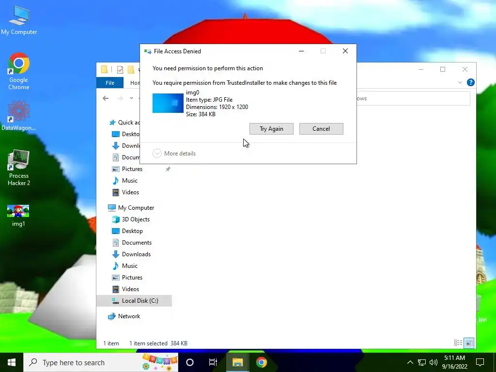Image resolution: width=496 pixels, height=372 pixels.
Task: Open Desktop under My Computer
Action: coord(127,231)
